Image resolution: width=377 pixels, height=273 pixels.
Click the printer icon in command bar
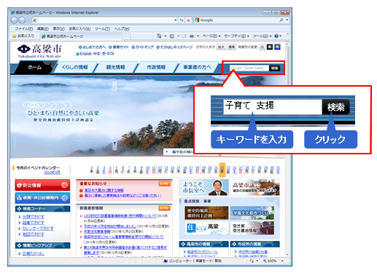(192, 36)
